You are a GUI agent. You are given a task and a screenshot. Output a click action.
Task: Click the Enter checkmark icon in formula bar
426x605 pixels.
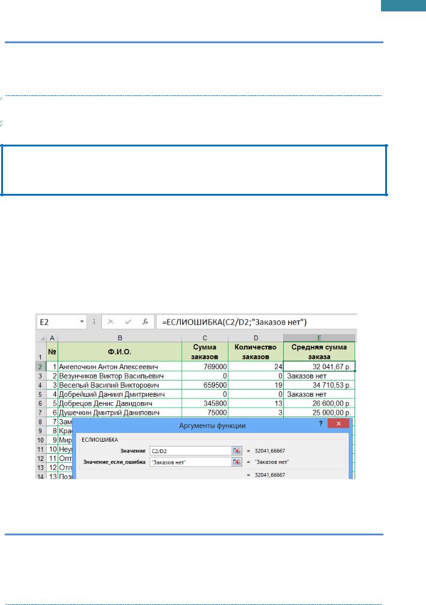(x=128, y=322)
